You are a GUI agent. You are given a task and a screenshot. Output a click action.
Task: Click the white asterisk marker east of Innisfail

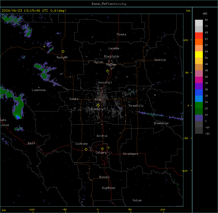coord(127,77)
